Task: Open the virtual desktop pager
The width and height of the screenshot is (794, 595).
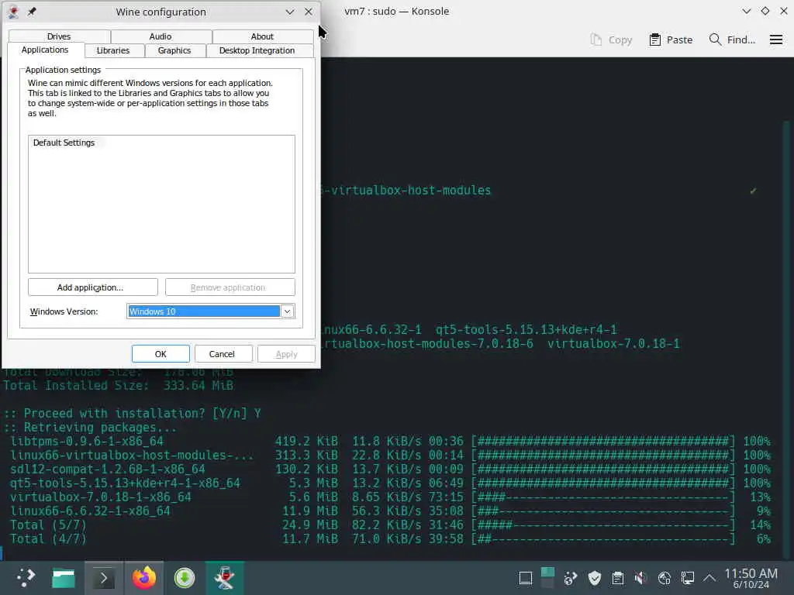Action: click(x=547, y=578)
